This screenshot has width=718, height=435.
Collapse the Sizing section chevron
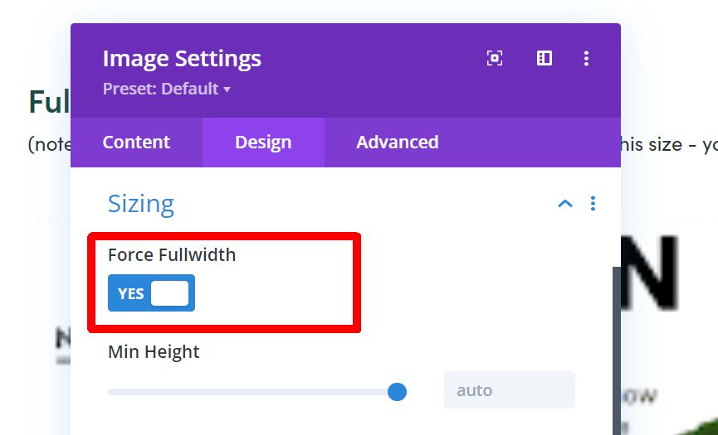[x=565, y=203]
